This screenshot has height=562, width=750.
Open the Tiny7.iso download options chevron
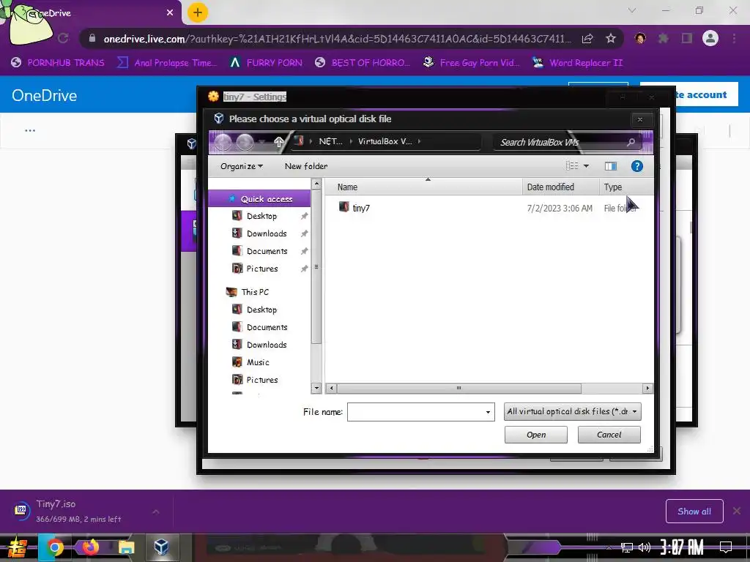[x=156, y=512]
